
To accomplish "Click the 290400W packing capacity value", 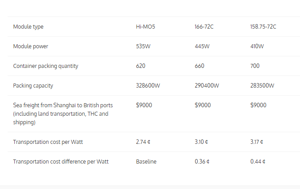I will click(207, 86).
